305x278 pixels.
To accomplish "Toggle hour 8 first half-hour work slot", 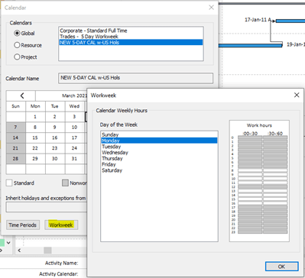I will point(250,170).
